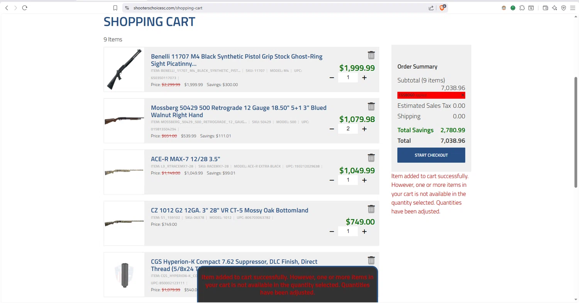Open the extensions puzzle-piece menu
Image resolution: width=579 pixels, height=303 pixels.
tap(522, 8)
